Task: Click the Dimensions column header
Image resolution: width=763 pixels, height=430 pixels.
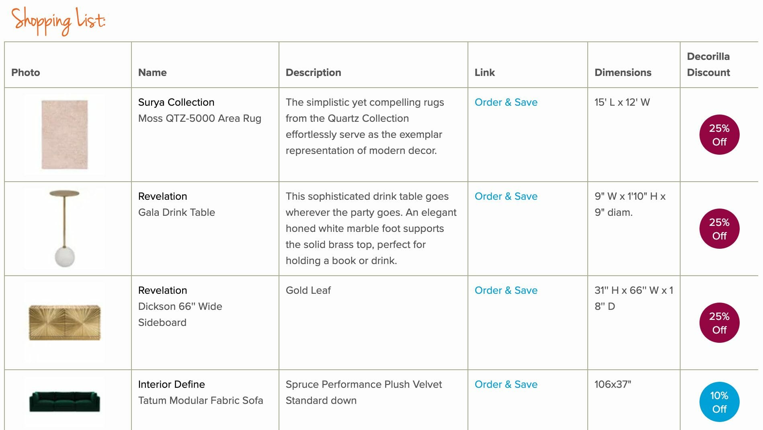Action: tap(623, 73)
